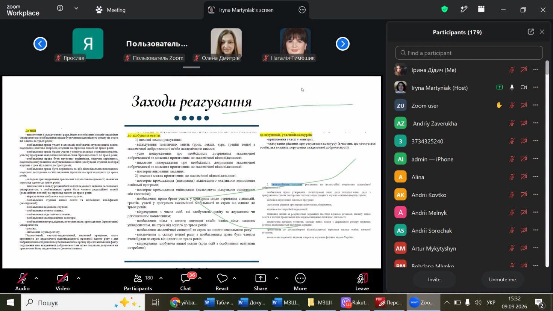The image size is (553, 311).
Task: Open the React emoji menu
Action: pyautogui.click(x=222, y=278)
